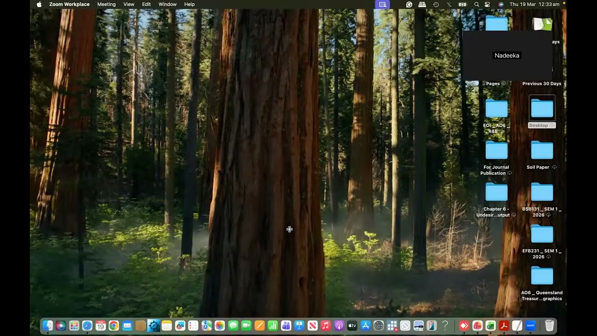Open battery status in menu bar
597x336 pixels.
[463, 4]
